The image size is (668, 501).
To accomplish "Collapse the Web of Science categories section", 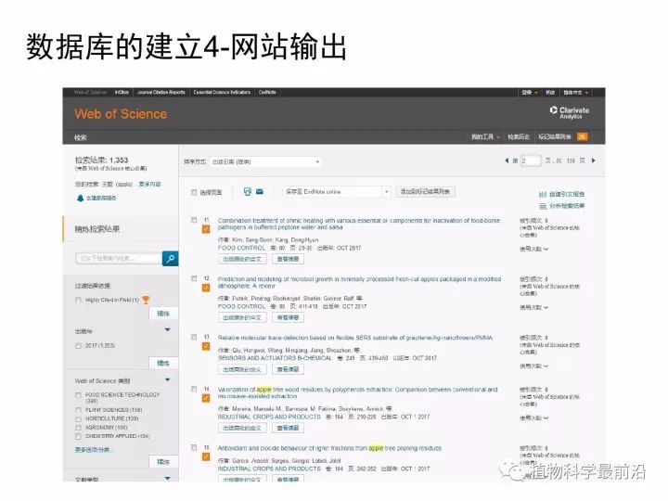I will [167, 380].
